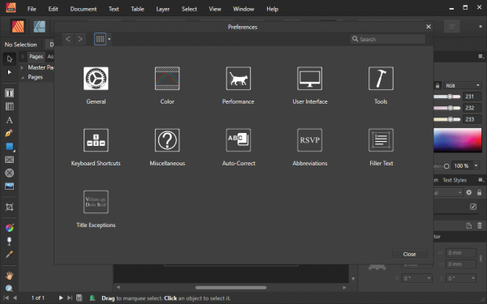487x304 pixels.
Task: Expand the Master Pages tree item
Action: click(22, 67)
